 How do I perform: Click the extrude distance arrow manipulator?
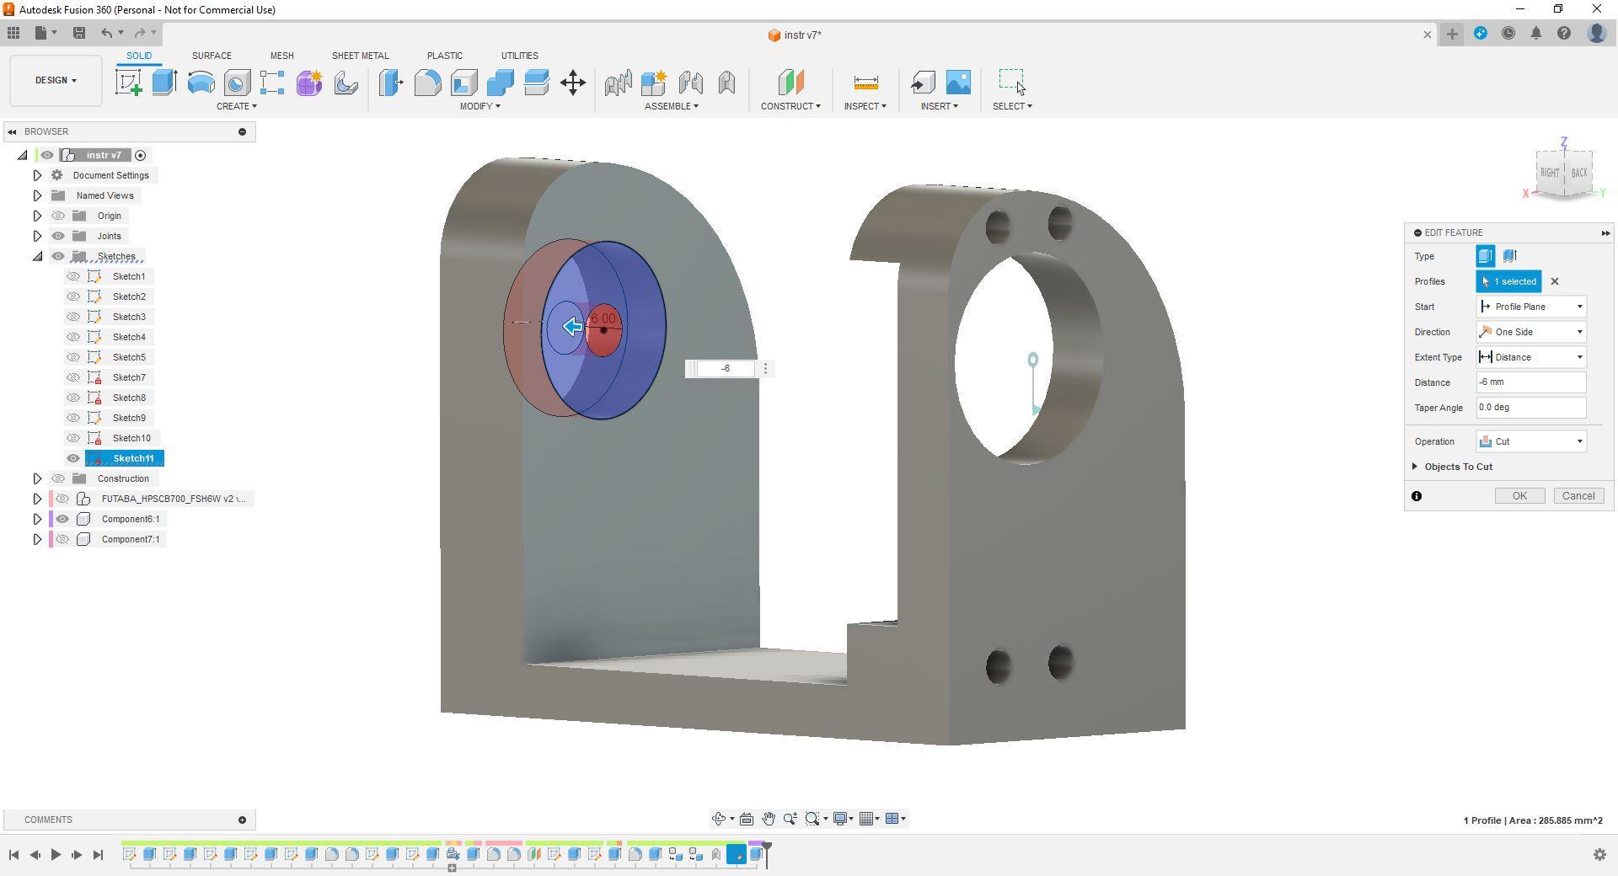point(573,327)
